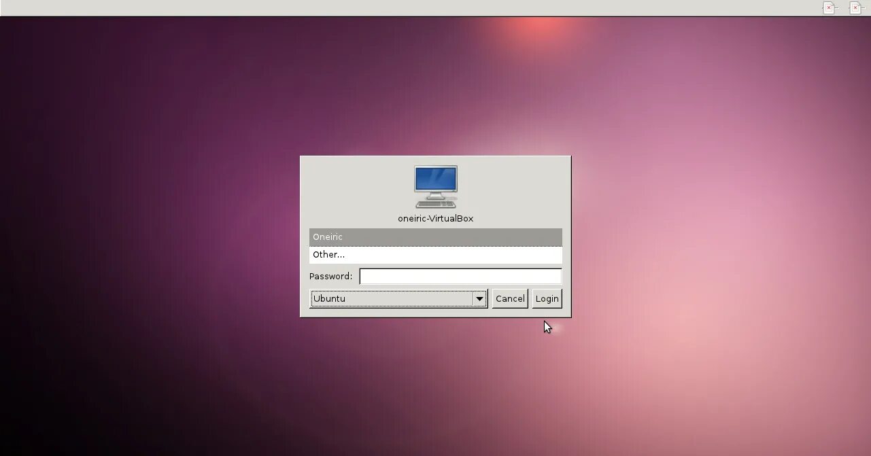
Task: Click the oneiric-VirtualBox hostname label
Action: pyautogui.click(x=436, y=219)
